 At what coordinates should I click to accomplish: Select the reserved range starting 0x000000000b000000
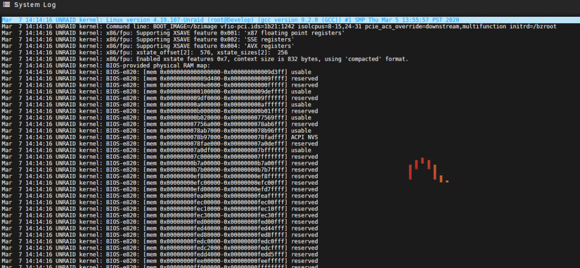[160, 111]
